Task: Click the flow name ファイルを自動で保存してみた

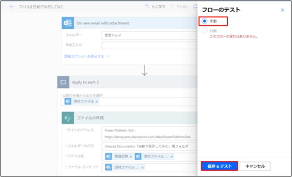Action: tap(41, 7)
